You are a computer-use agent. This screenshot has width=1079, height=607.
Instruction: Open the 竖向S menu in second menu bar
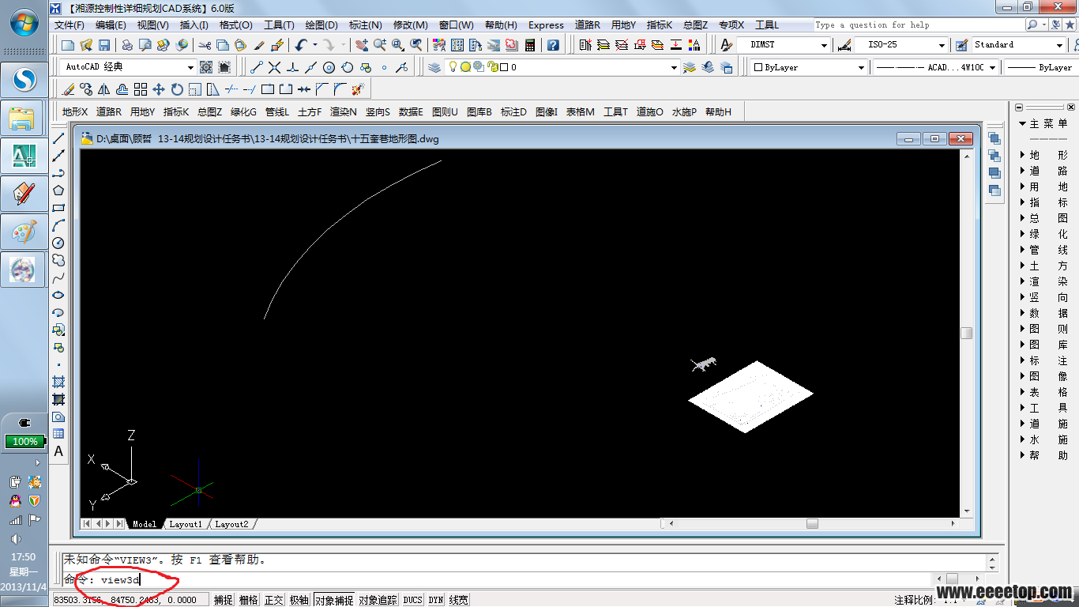pyautogui.click(x=378, y=112)
